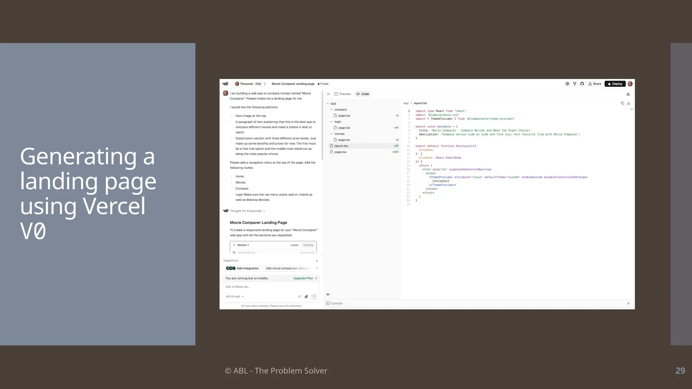Dismiss the low credits notice

(316, 278)
